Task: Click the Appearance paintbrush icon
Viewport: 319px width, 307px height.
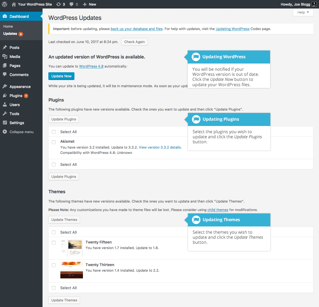Action: tap(5, 86)
